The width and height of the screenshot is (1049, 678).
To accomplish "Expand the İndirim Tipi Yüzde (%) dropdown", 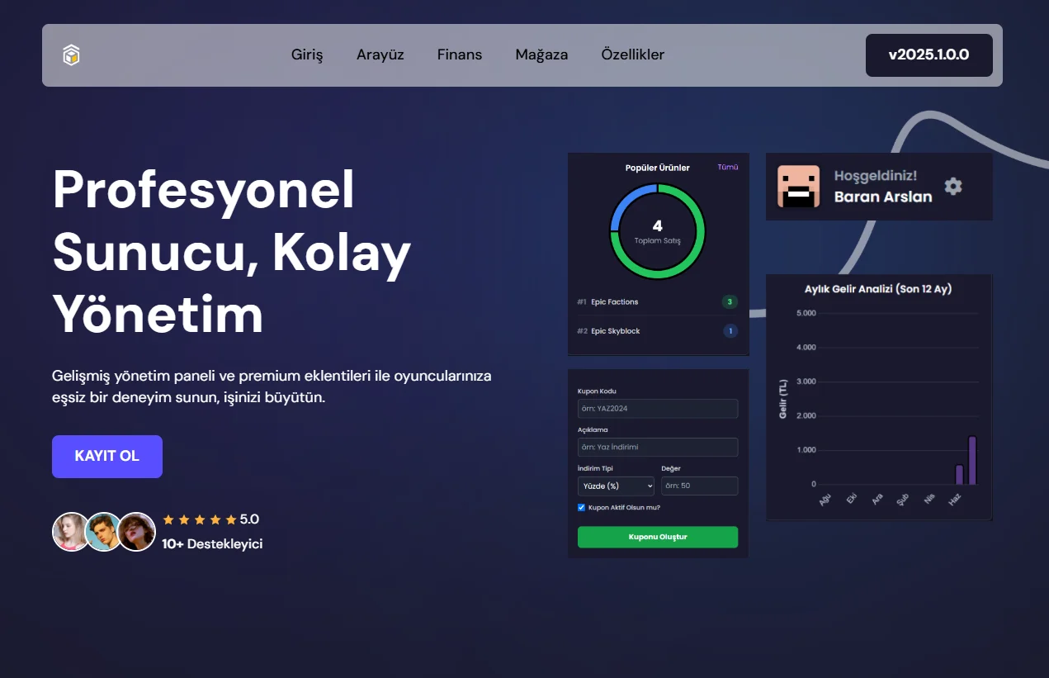I will click(x=616, y=486).
